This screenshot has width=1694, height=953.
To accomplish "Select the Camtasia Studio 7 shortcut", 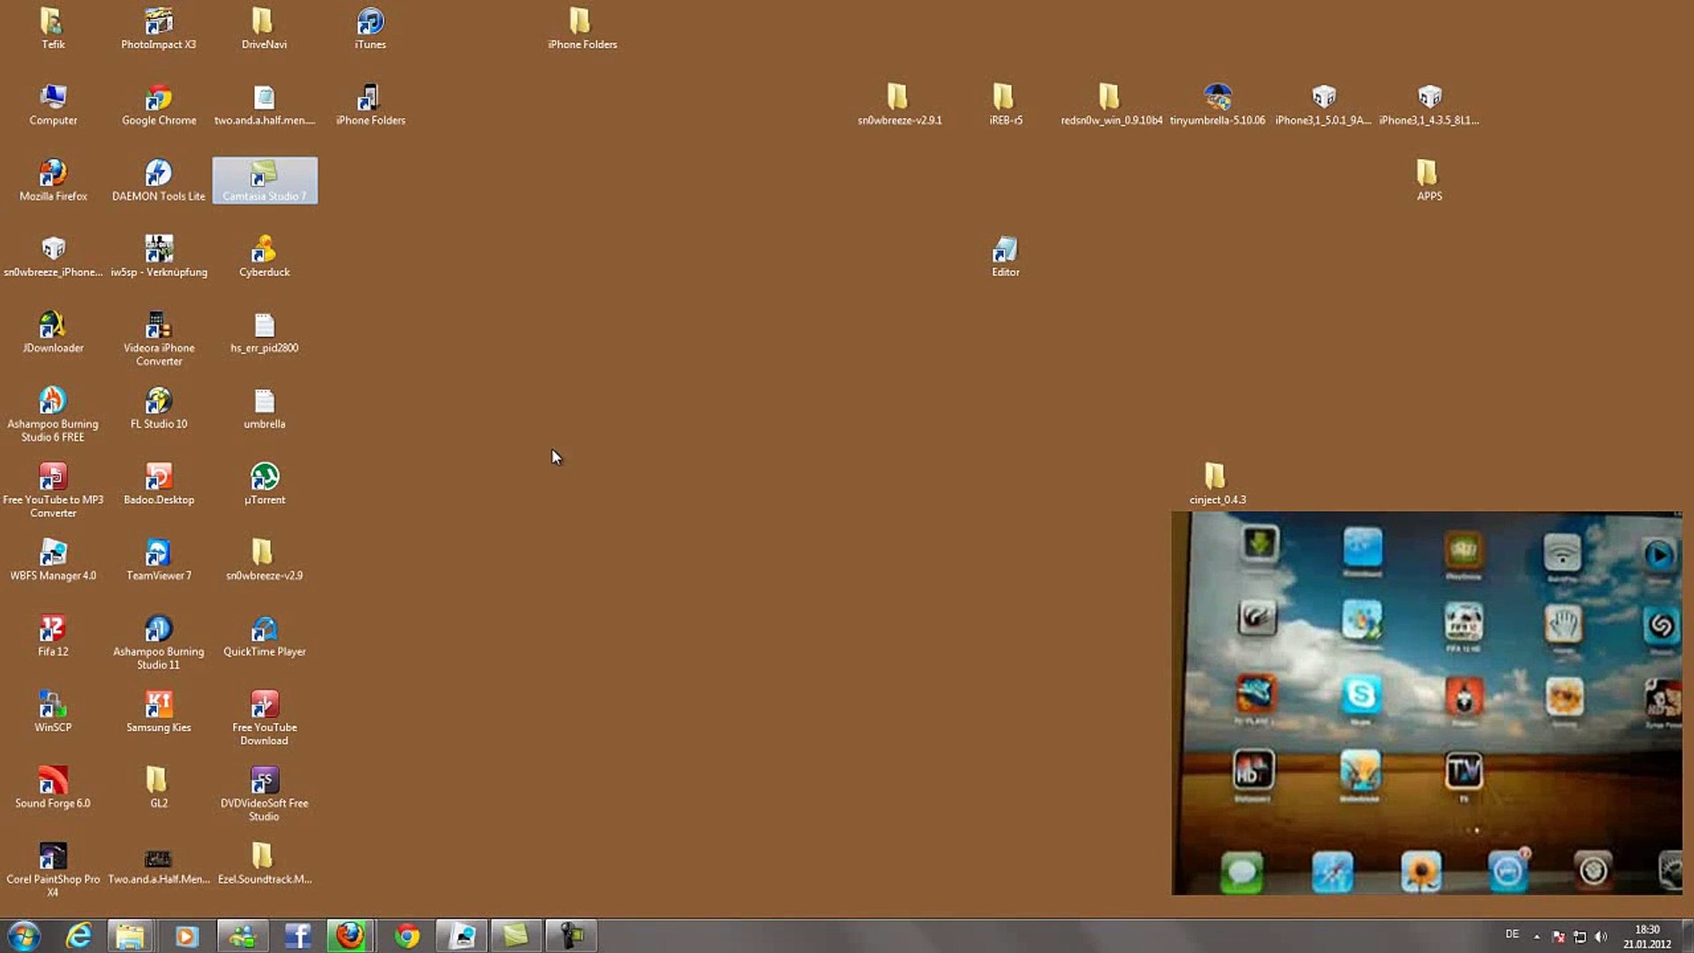I will [265, 181].
